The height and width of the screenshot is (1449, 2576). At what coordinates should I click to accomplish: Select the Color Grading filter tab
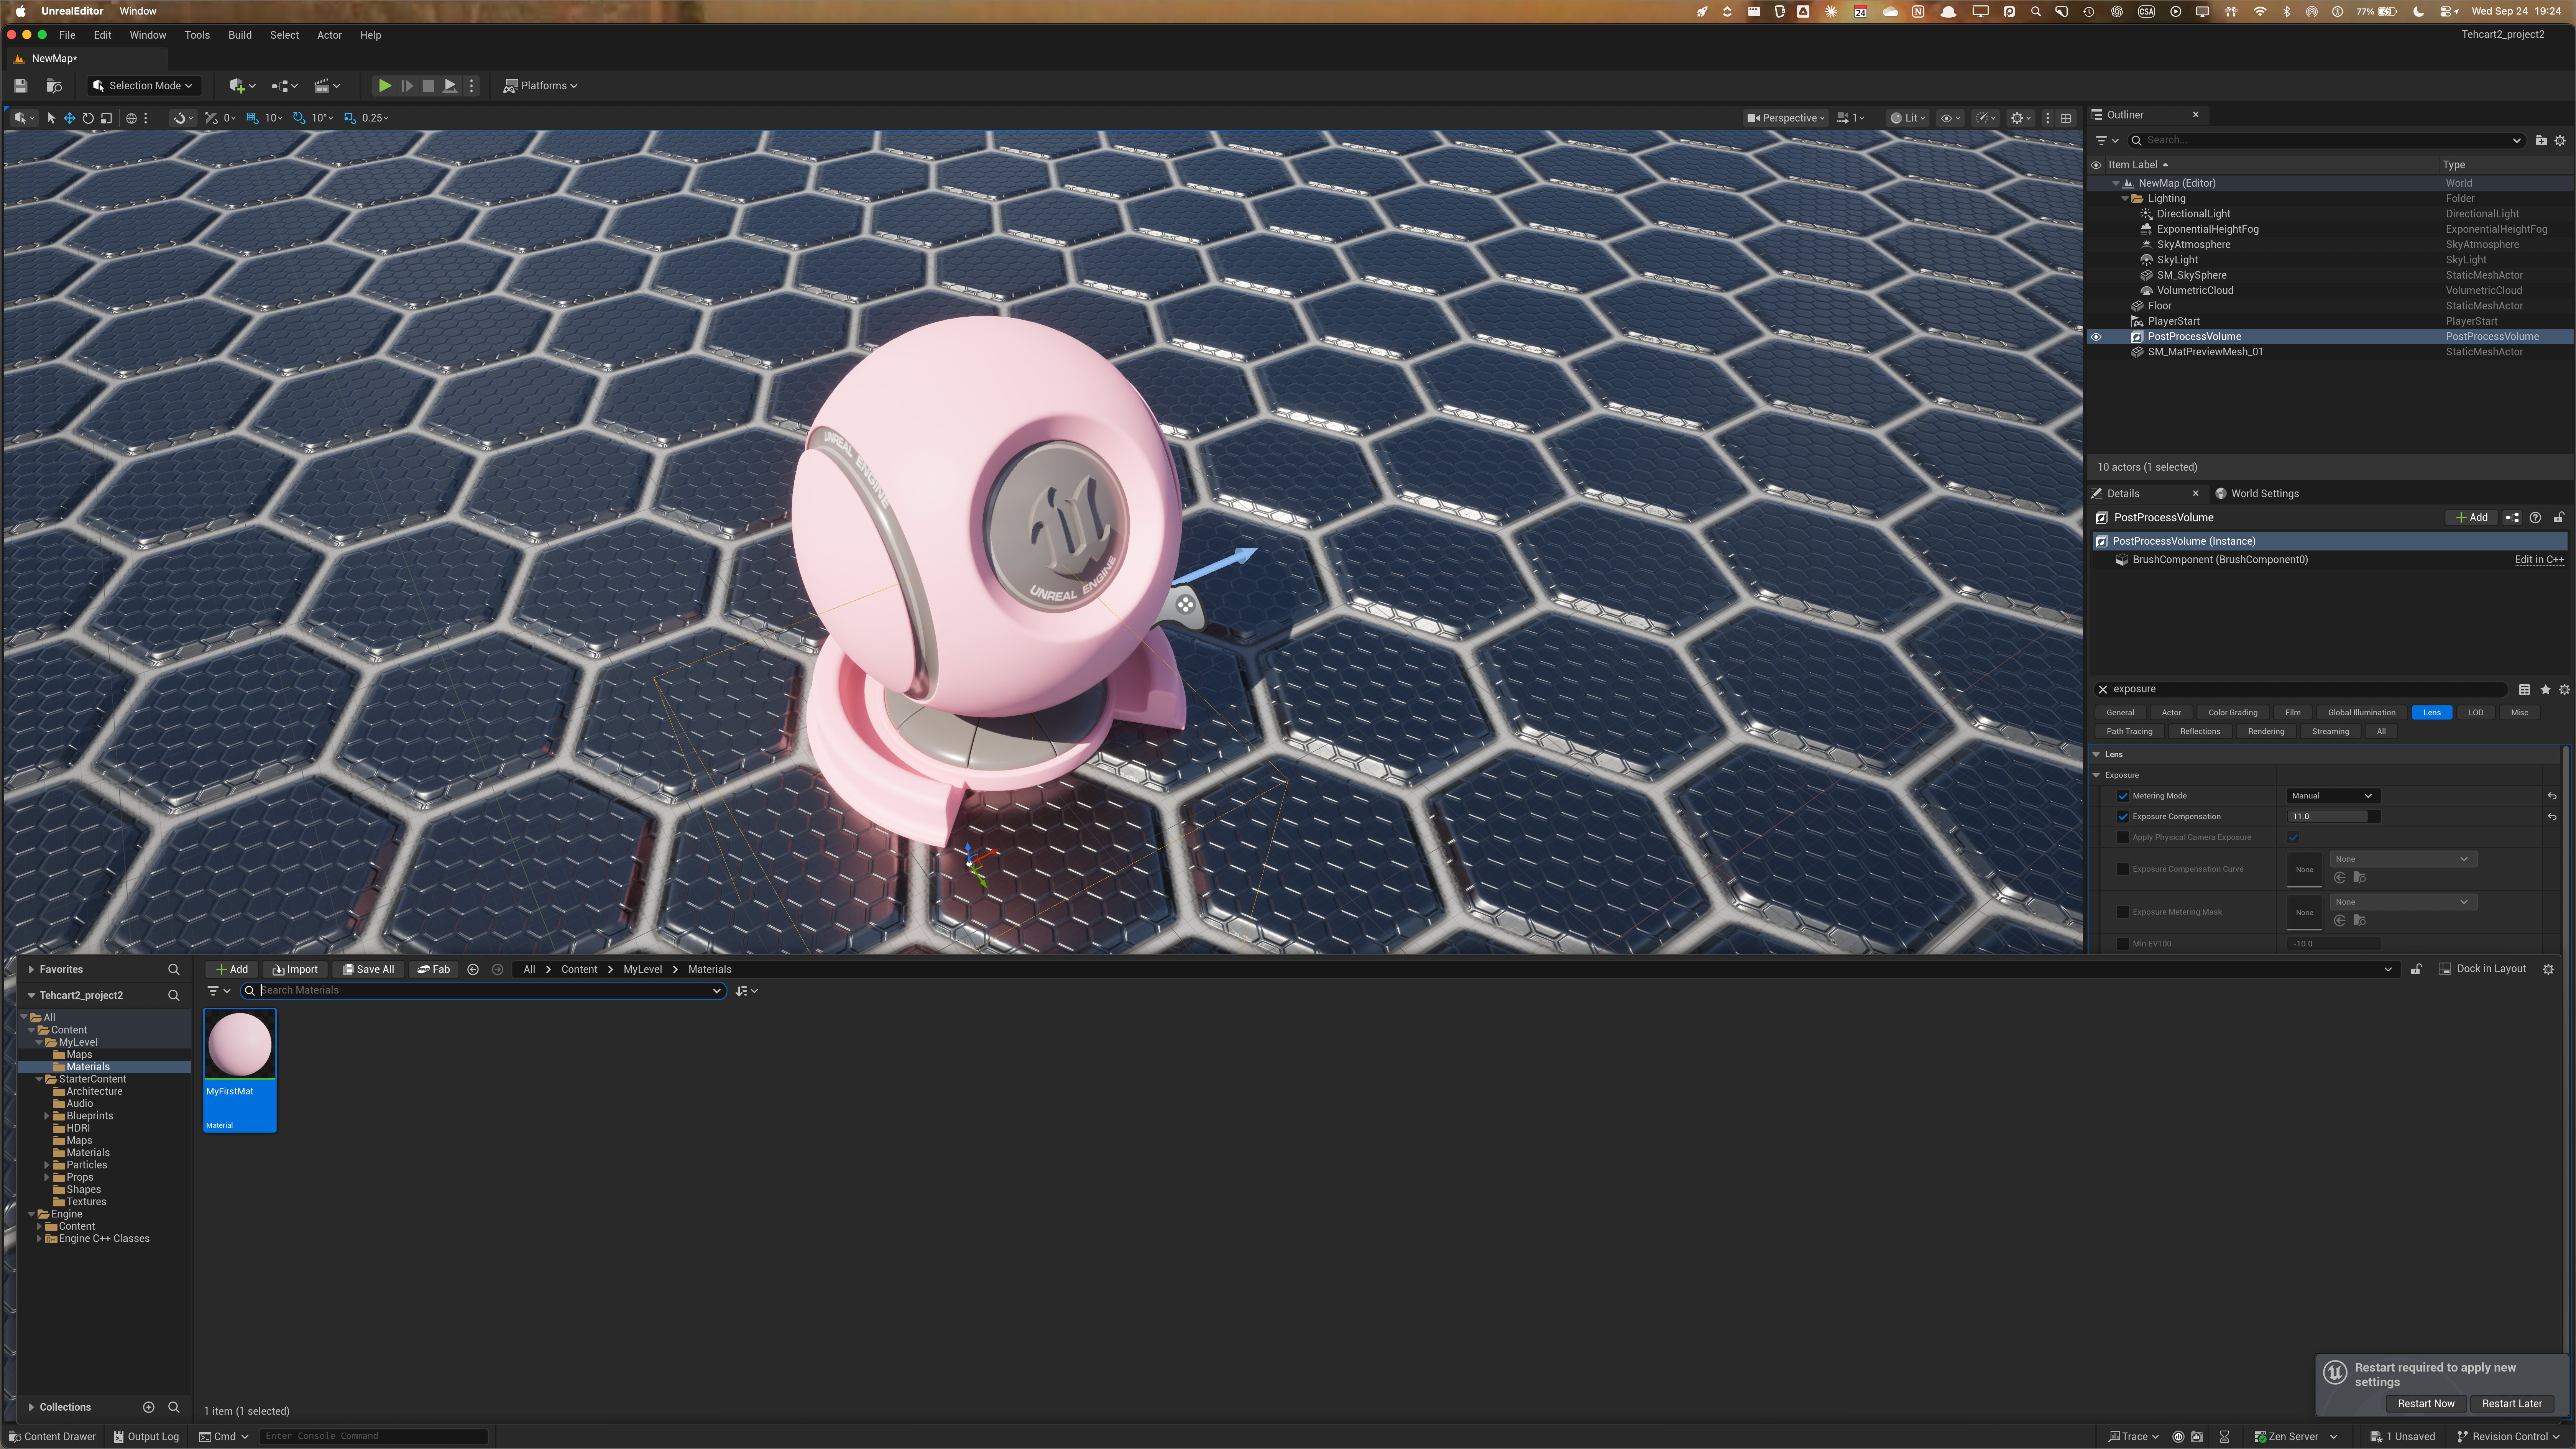(2232, 713)
